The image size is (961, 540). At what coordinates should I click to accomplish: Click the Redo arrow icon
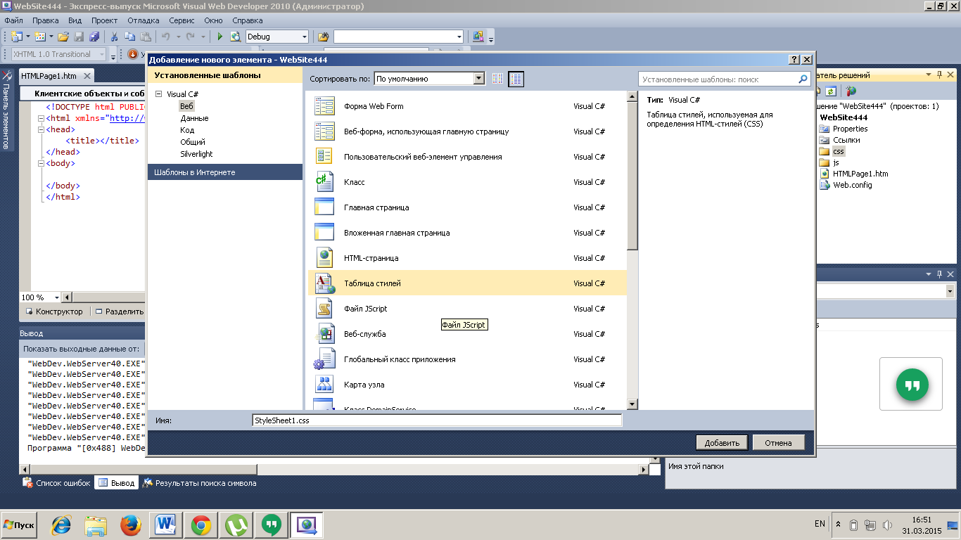point(191,37)
